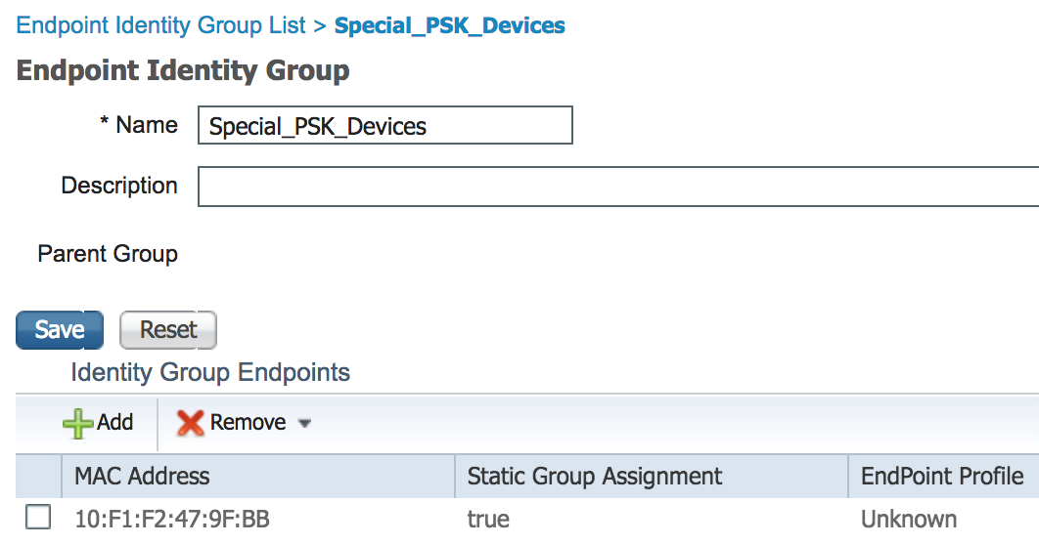Save the endpoint identity group
The height and width of the screenshot is (545, 1039).
(x=60, y=330)
